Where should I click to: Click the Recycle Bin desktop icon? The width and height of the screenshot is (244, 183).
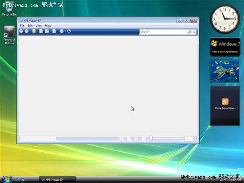point(9,9)
